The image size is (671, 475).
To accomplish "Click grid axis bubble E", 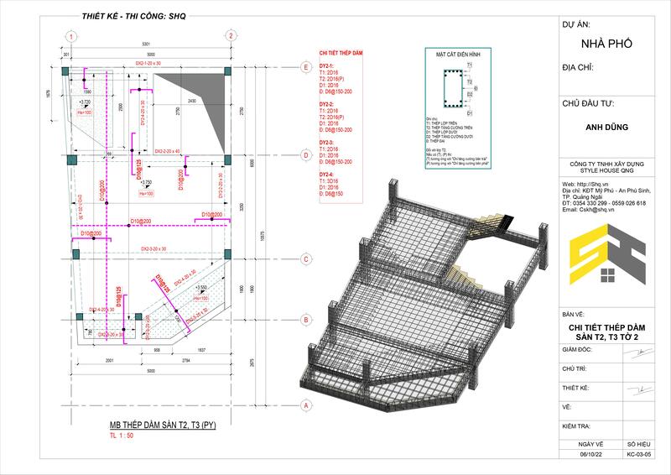I will click(x=306, y=67).
